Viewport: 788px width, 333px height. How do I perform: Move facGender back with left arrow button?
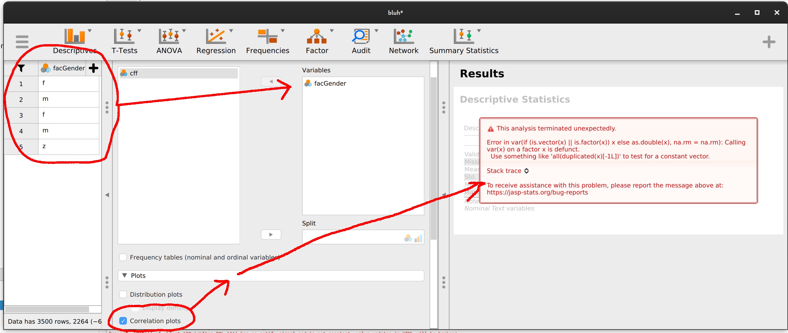tap(270, 81)
